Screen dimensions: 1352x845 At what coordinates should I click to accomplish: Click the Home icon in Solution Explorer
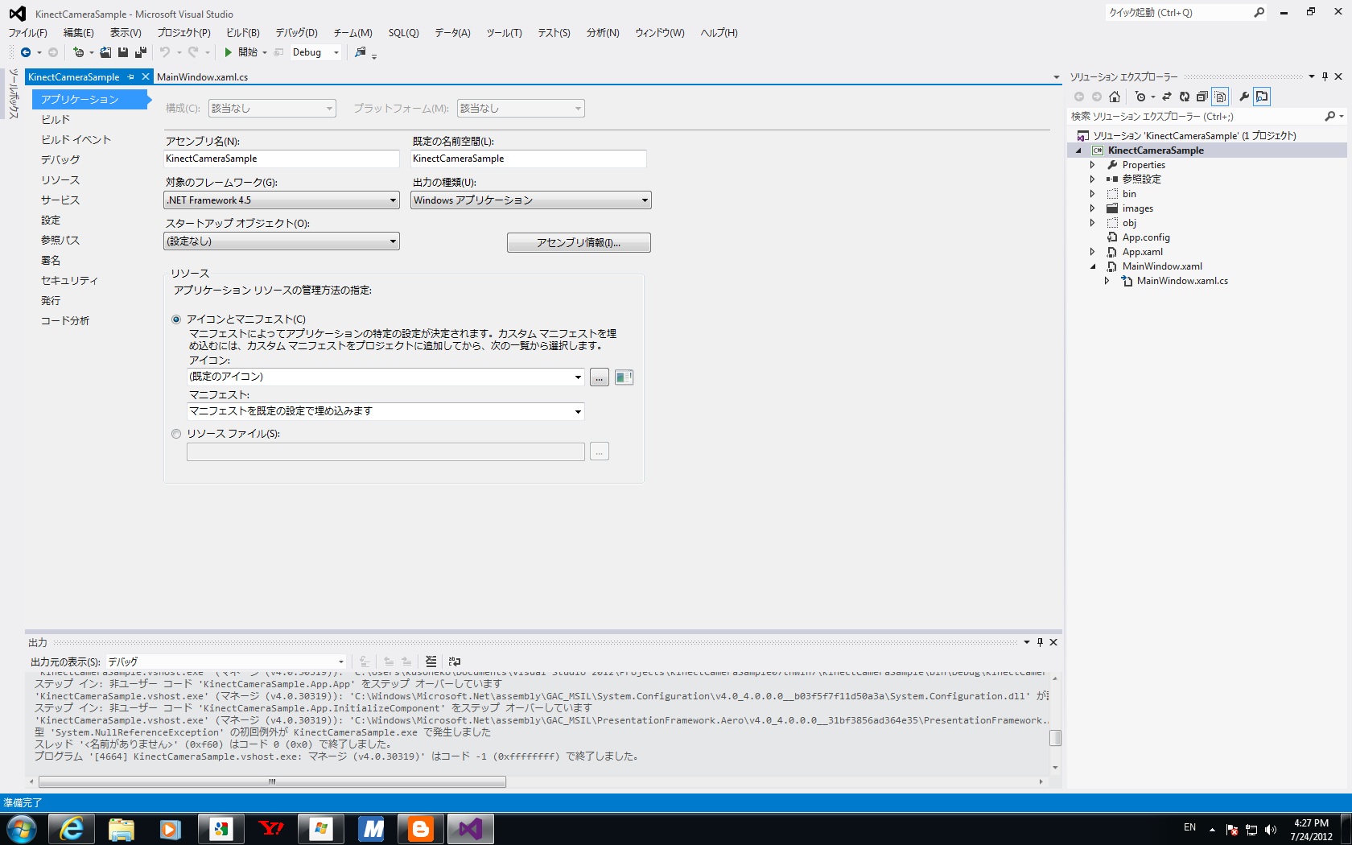pos(1115,97)
